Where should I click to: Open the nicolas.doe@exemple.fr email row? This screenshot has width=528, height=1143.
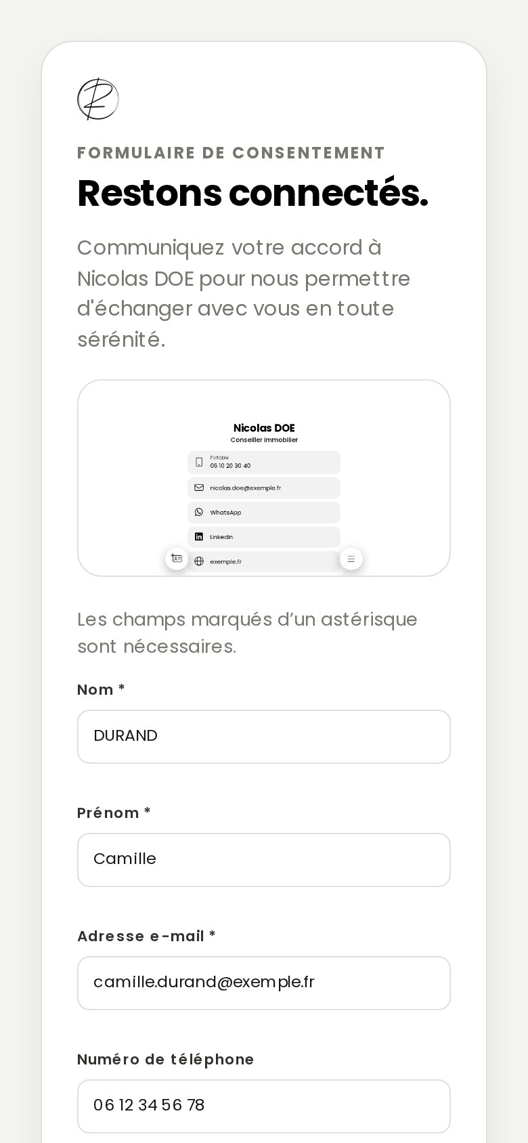pyautogui.click(x=264, y=488)
